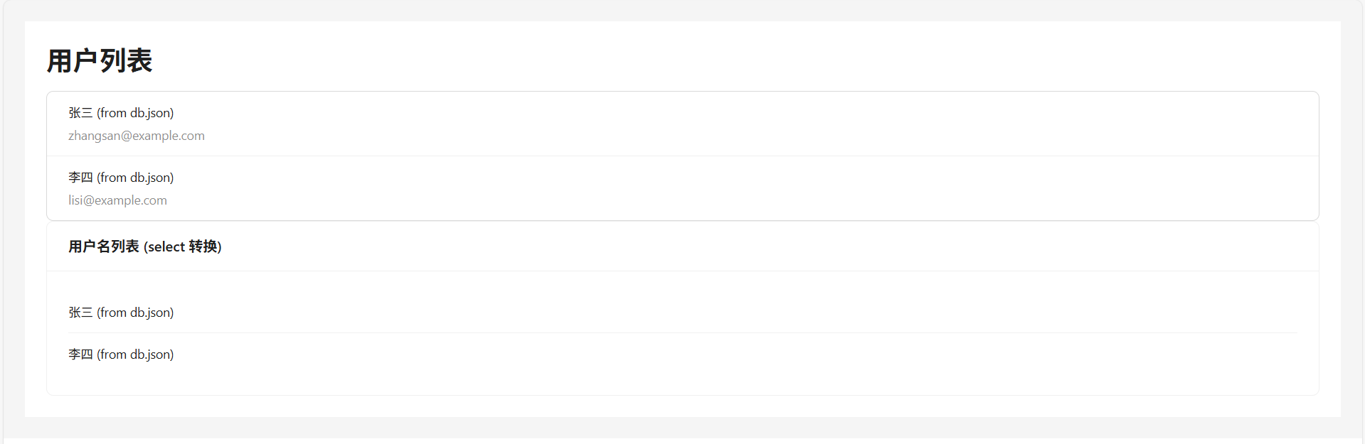
Task: Click the 张 character in the first user row
Action: click(x=75, y=113)
